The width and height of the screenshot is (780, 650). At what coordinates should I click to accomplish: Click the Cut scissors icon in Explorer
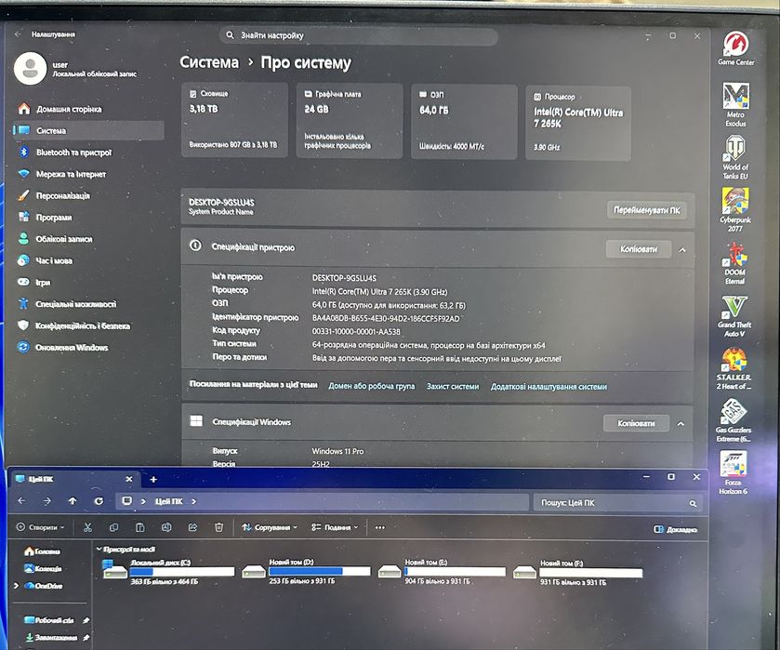(x=88, y=527)
